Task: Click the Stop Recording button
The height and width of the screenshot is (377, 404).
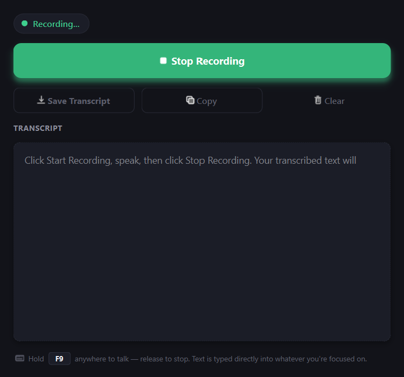Action: (x=202, y=60)
